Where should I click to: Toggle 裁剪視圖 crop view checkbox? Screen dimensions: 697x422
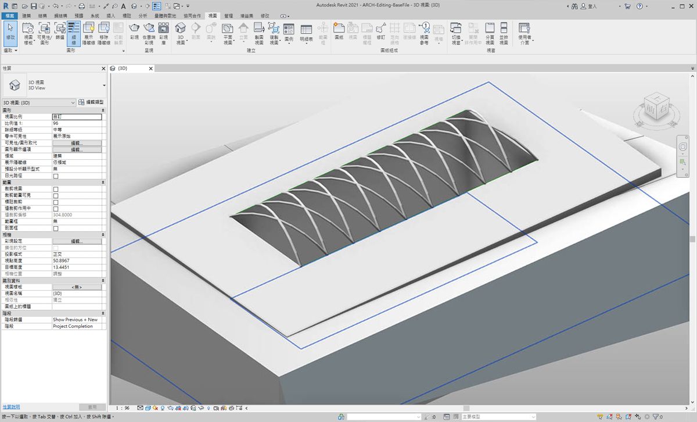(56, 189)
